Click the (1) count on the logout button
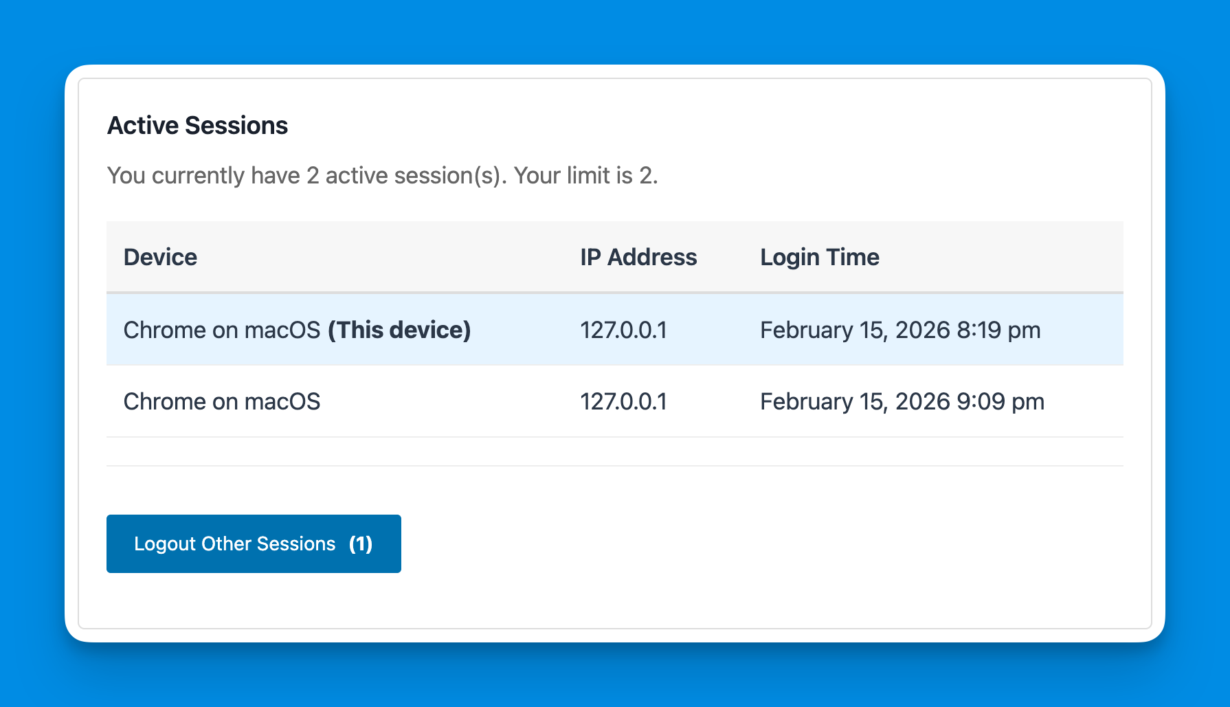This screenshot has width=1230, height=707. [361, 543]
